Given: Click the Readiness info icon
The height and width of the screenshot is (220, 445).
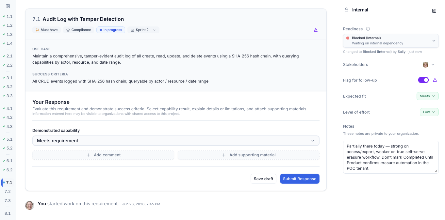Looking at the screenshot, I should click(x=368, y=29).
